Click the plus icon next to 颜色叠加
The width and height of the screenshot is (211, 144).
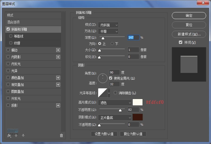(58, 78)
